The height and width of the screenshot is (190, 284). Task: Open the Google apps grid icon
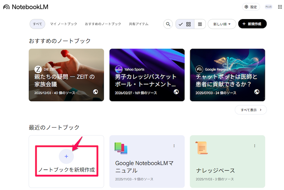pyautogui.click(x=280, y=7)
